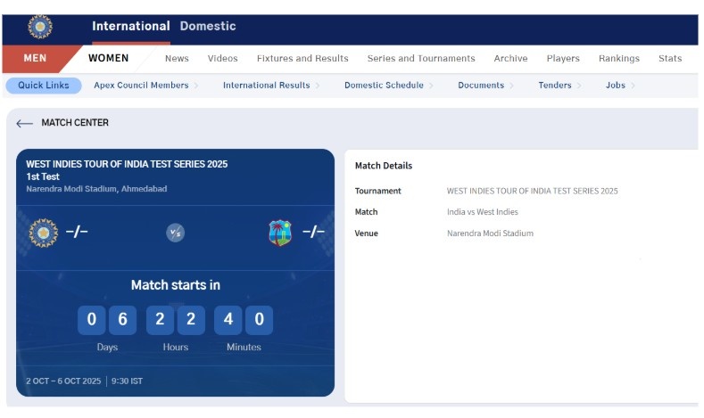Image resolution: width=704 pixels, height=418 pixels.
Task: Switch to Domestic tab
Action: point(208,26)
